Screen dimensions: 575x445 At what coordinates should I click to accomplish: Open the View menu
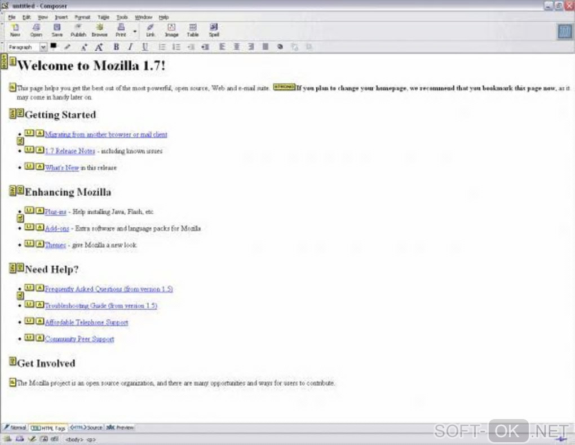[43, 17]
